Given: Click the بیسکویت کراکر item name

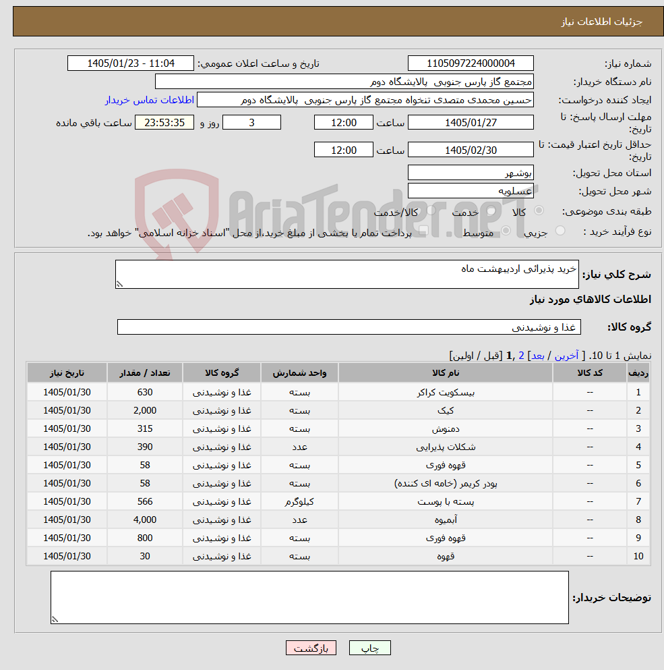Looking at the screenshot, I should pyautogui.click(x=446, y=392).
